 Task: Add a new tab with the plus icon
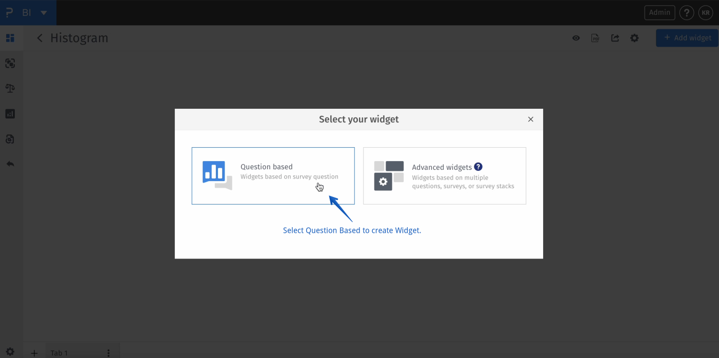coord(34,353)
